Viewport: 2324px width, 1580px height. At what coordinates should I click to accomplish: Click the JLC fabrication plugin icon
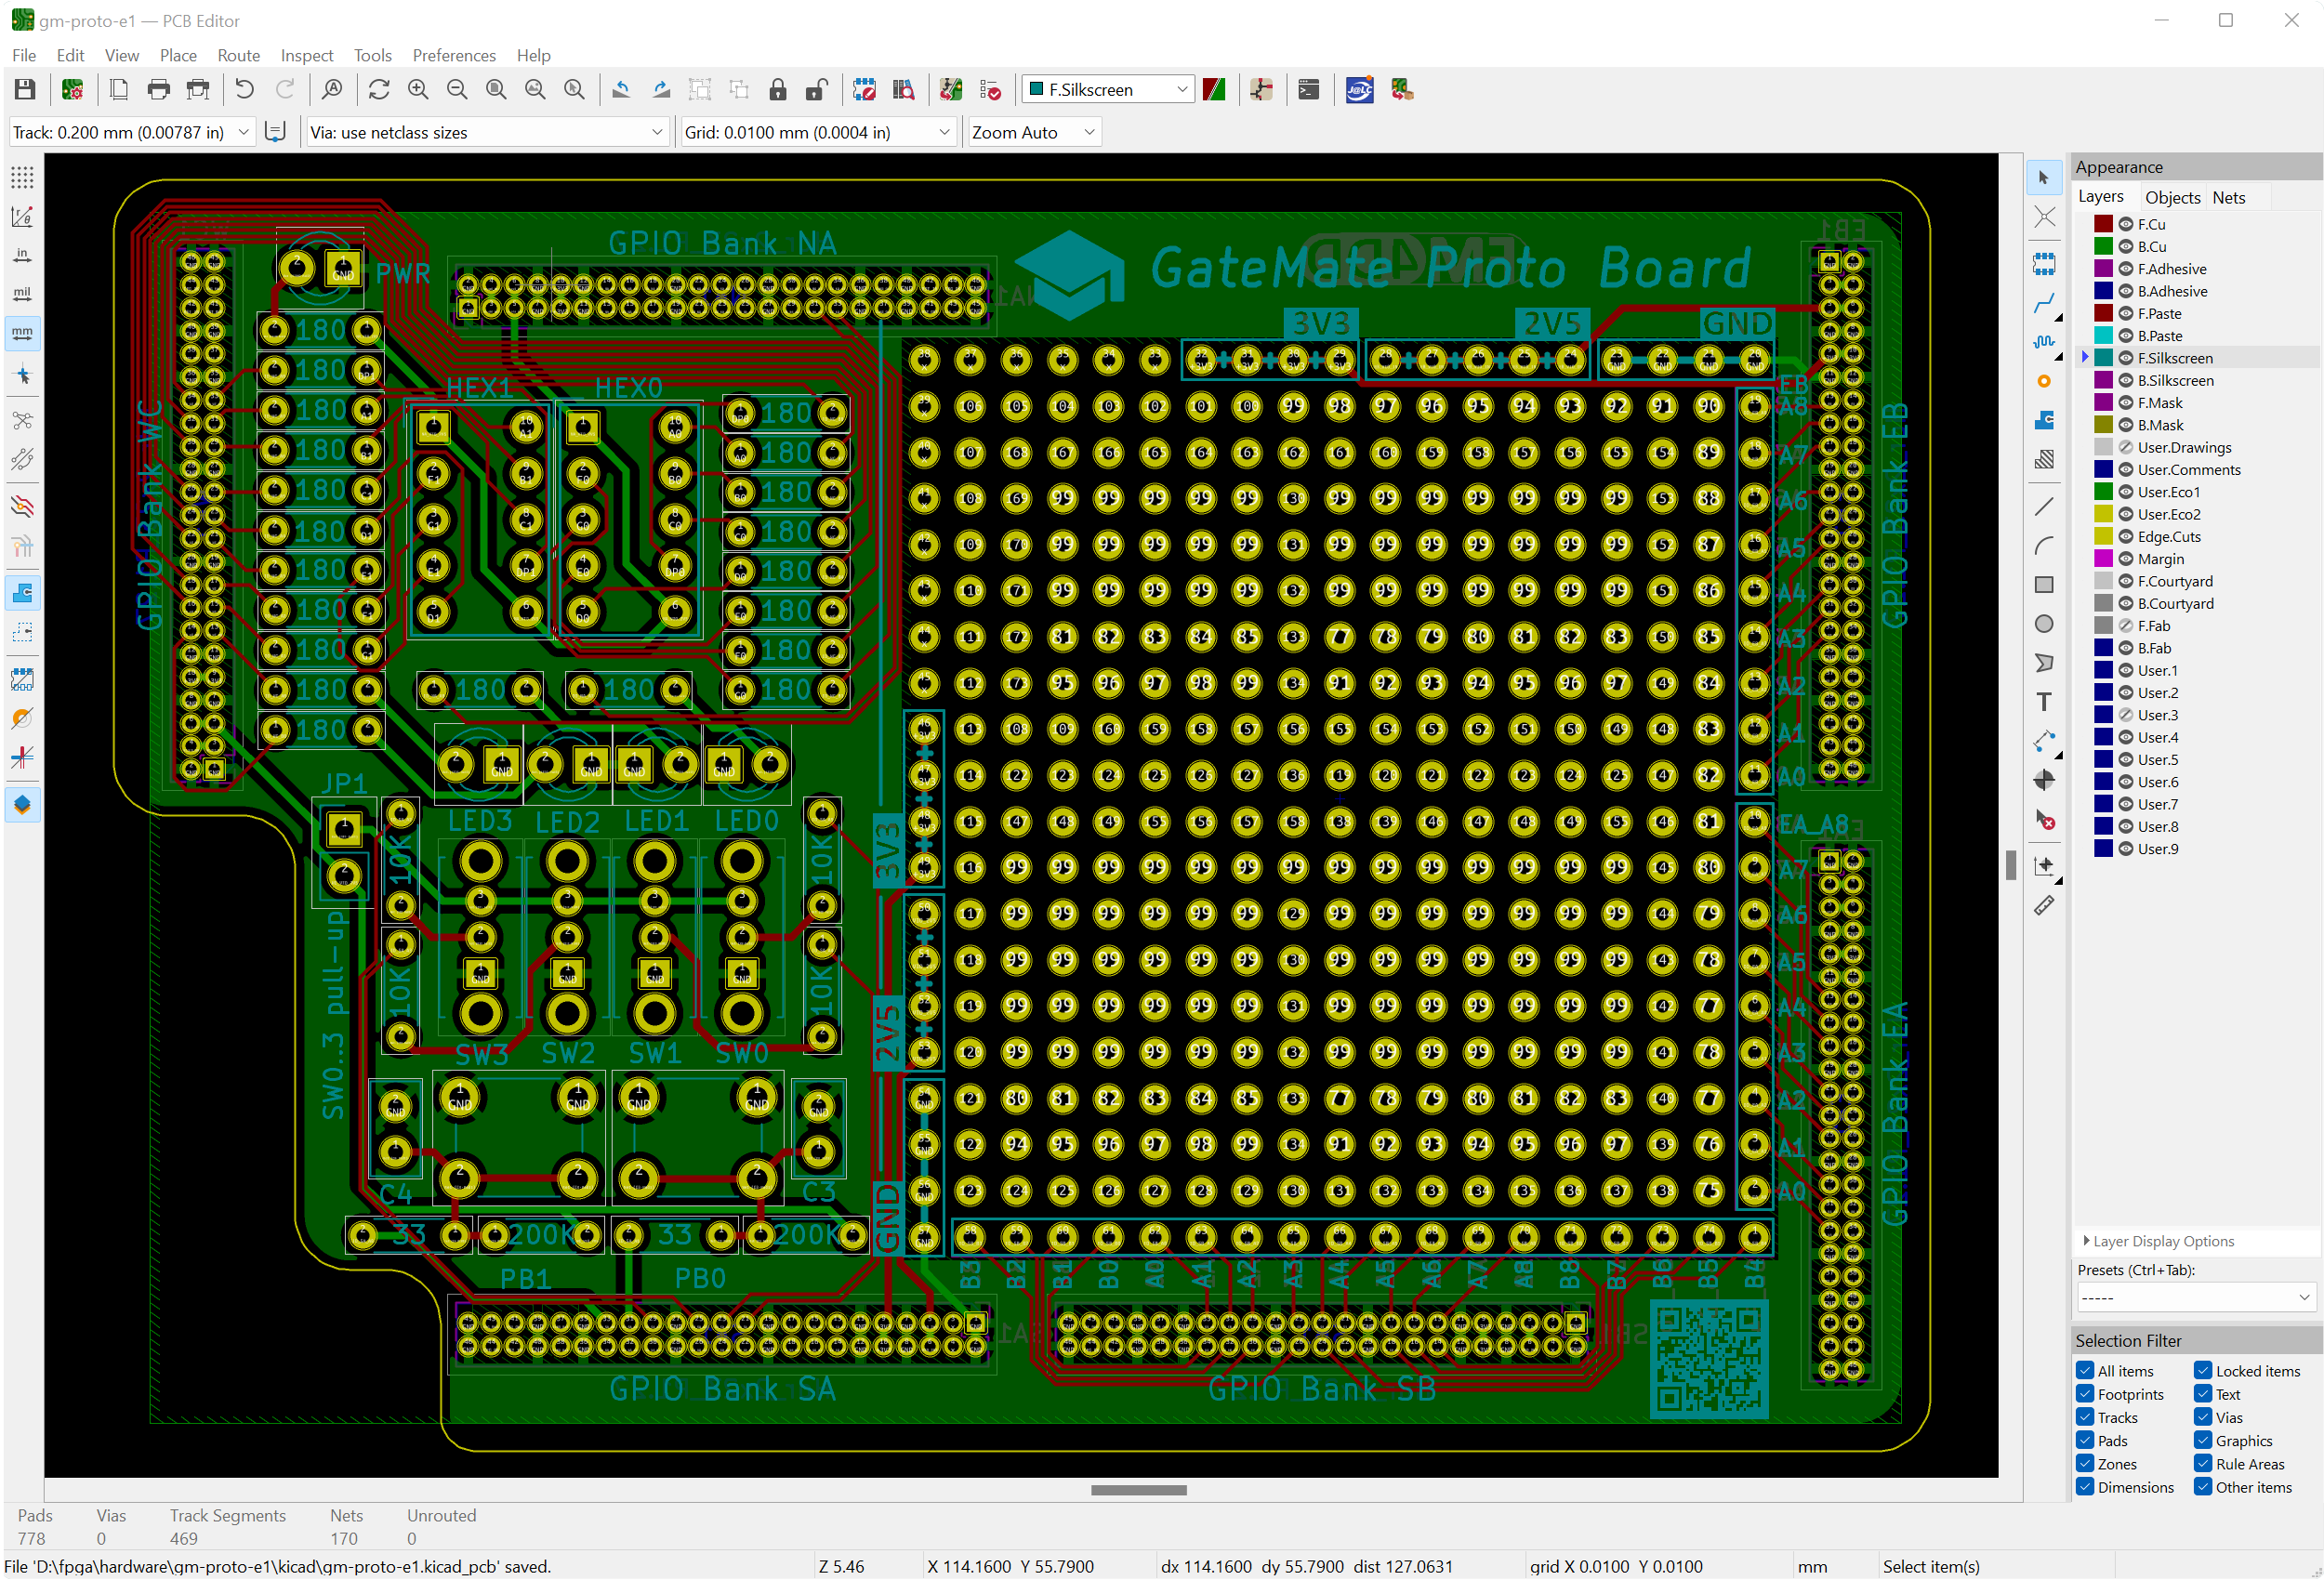(1359, 90)
